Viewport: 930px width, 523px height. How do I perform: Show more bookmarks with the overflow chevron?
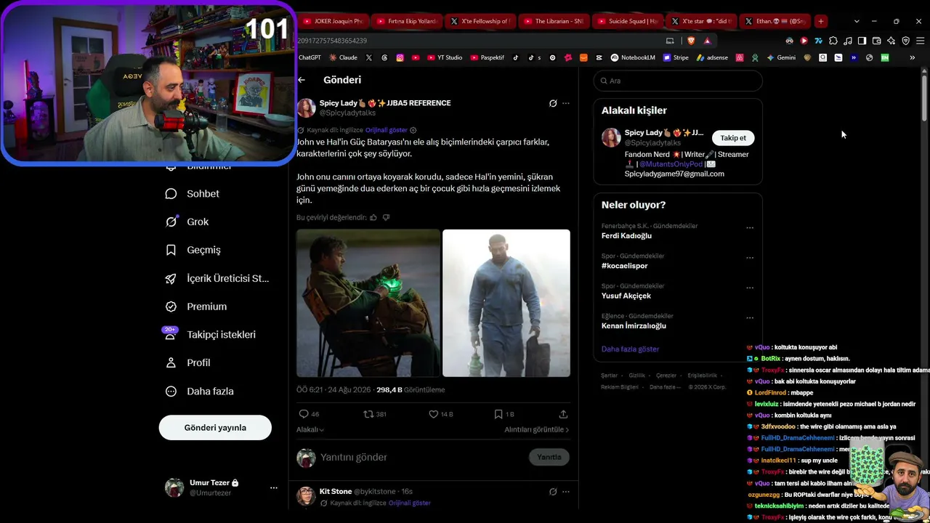point(912,57)
